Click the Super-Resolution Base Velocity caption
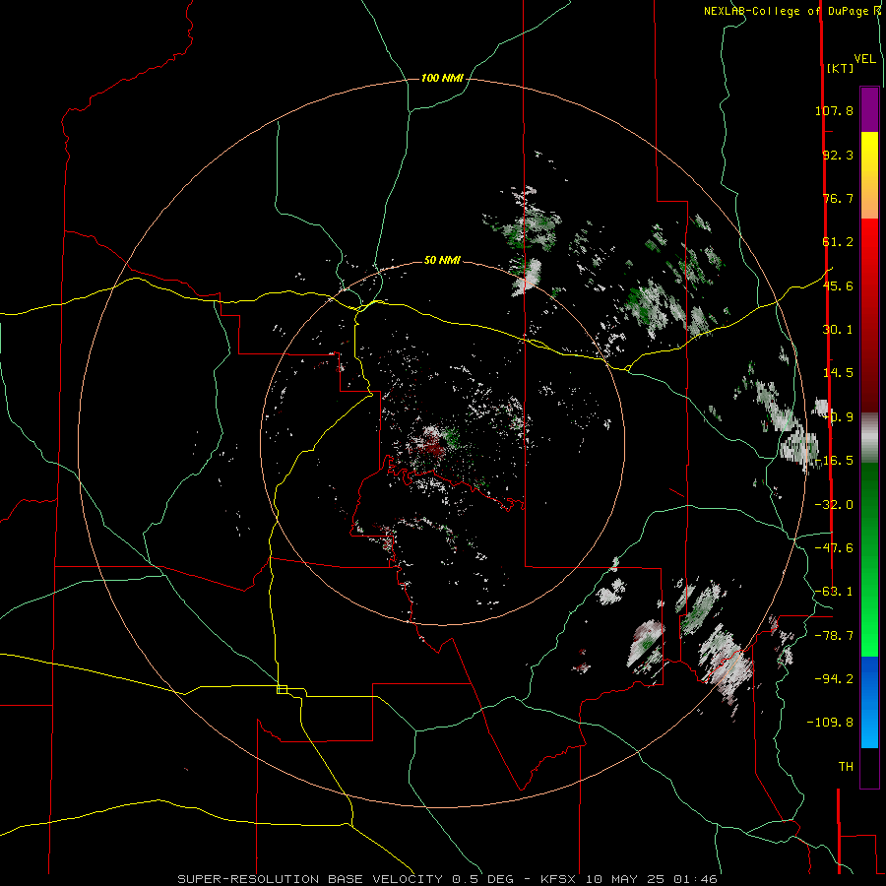This screenshot has width=886, height=886. tap(448, 879)
